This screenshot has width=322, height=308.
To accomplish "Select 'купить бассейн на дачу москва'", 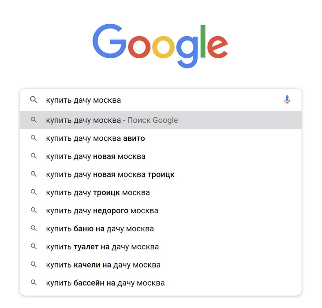I will click(x=161, y=283).
